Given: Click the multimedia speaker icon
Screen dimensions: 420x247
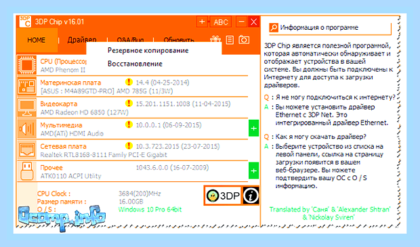Looking at the screenshot, I should 27,129.
